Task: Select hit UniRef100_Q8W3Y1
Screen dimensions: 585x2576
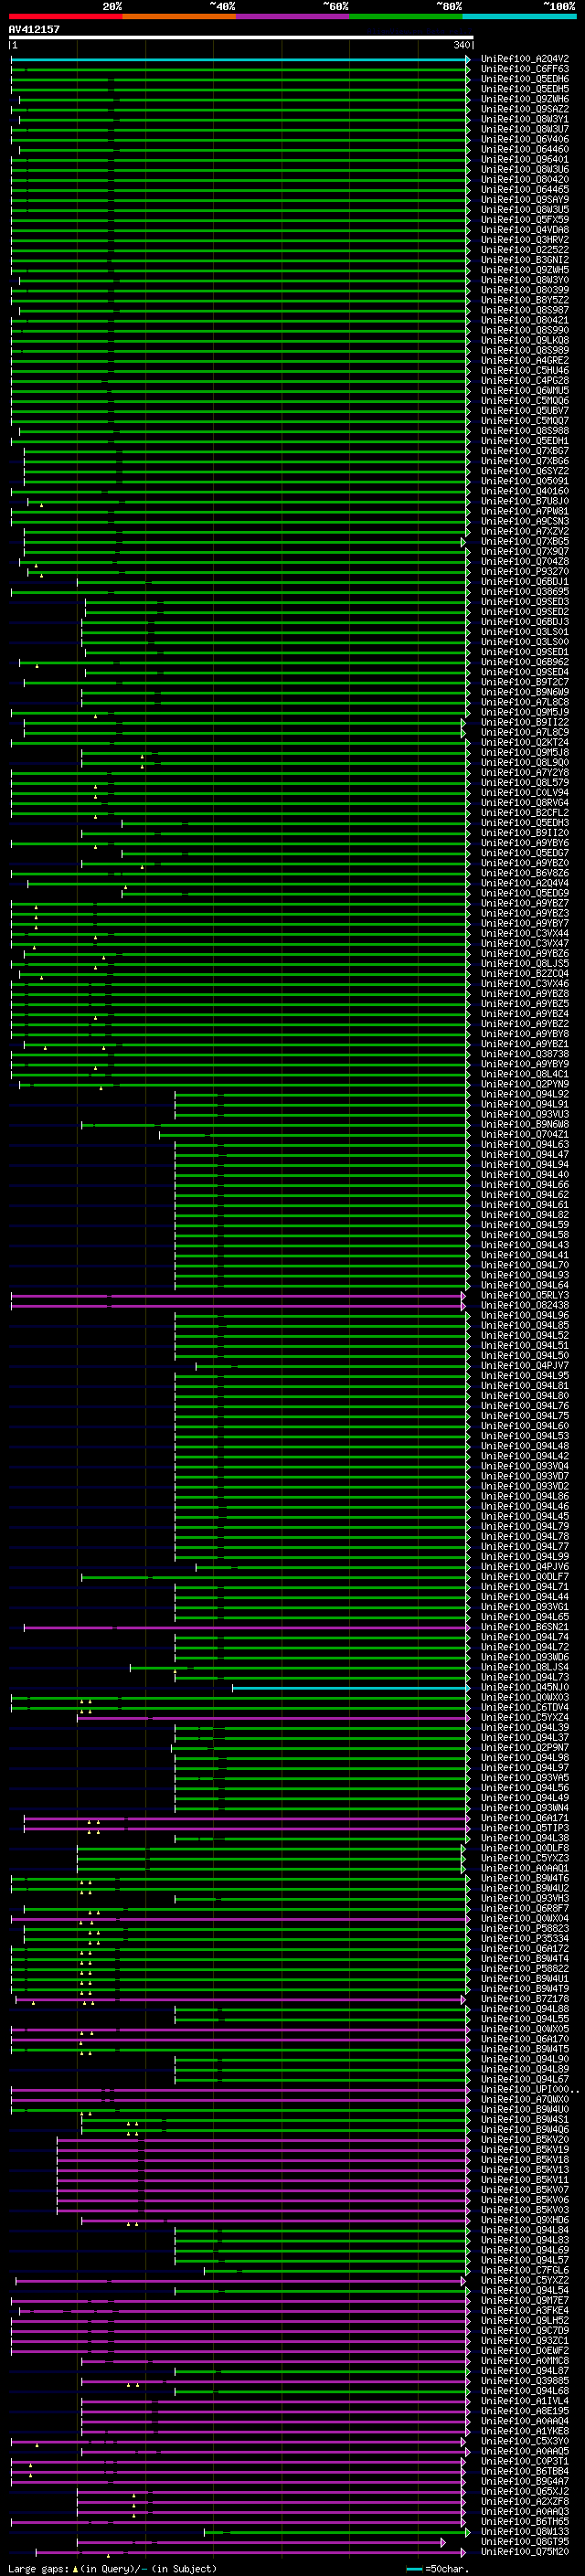Action: (525, 119)
